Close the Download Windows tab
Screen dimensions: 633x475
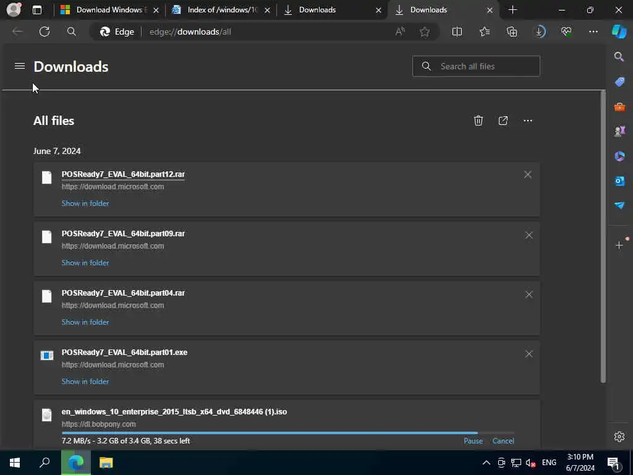coord(156,10)
